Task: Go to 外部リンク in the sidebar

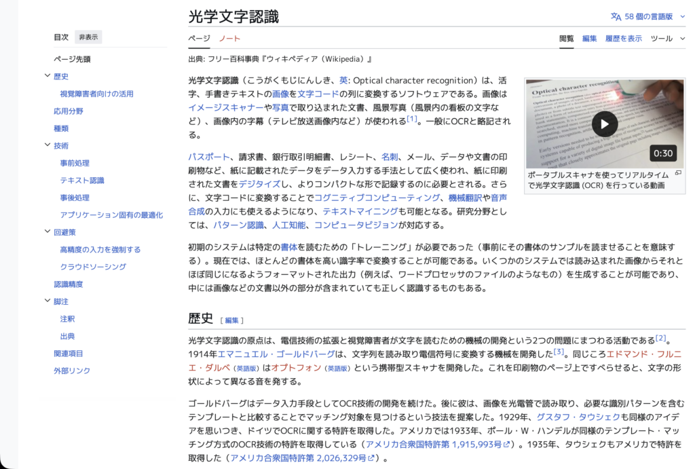Action: (x=72, y=371)
